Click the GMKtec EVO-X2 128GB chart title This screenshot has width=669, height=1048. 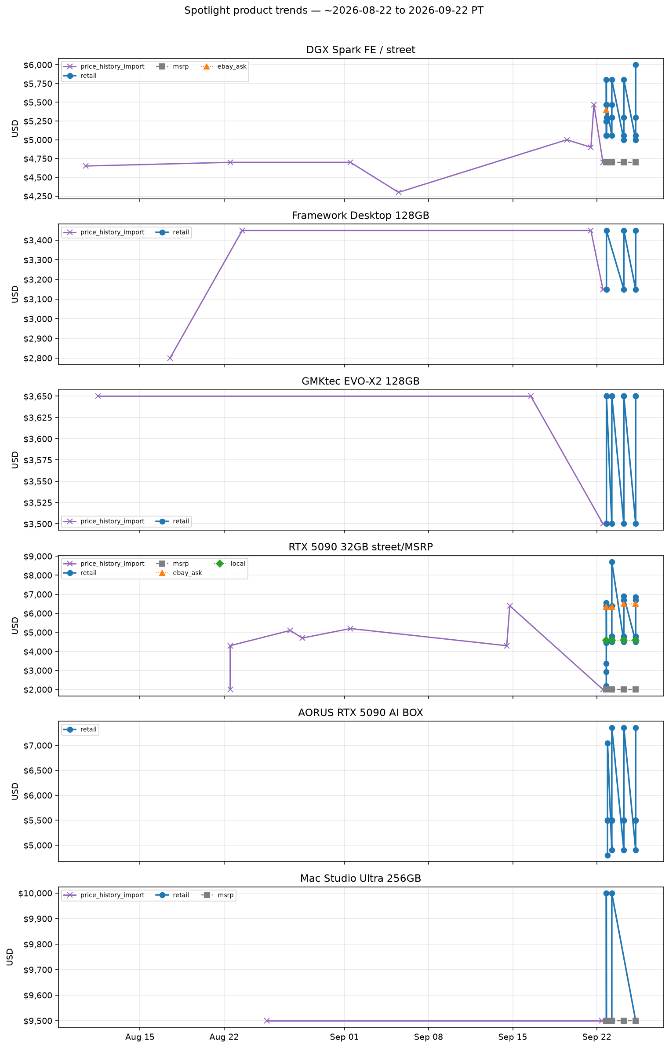coord(360,381)
